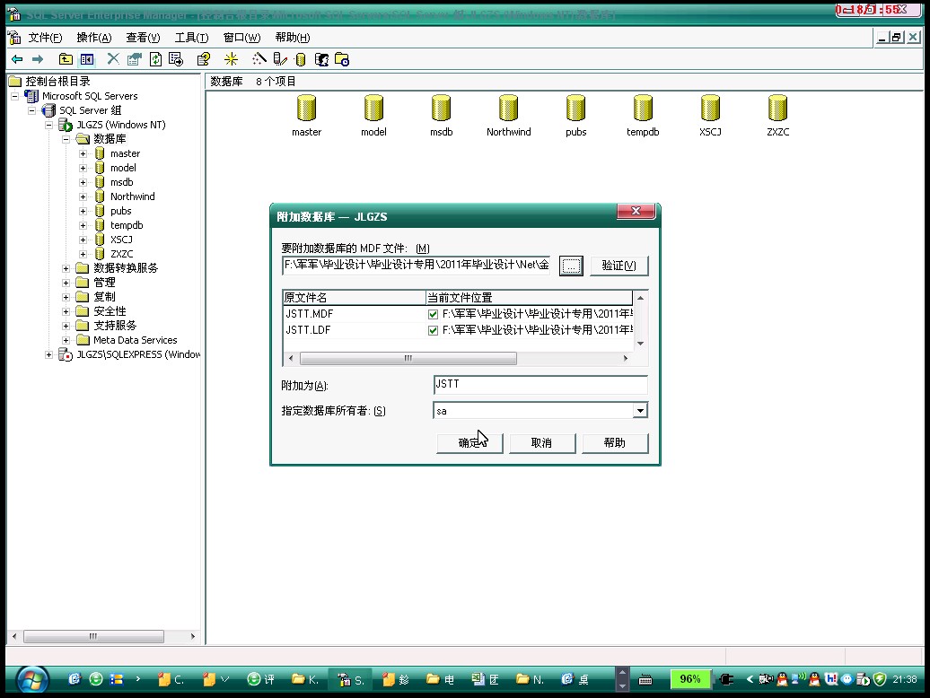
Task: Click the 确定 button in attach dialog
Action: pyautogui.click(x=469, y=442)
